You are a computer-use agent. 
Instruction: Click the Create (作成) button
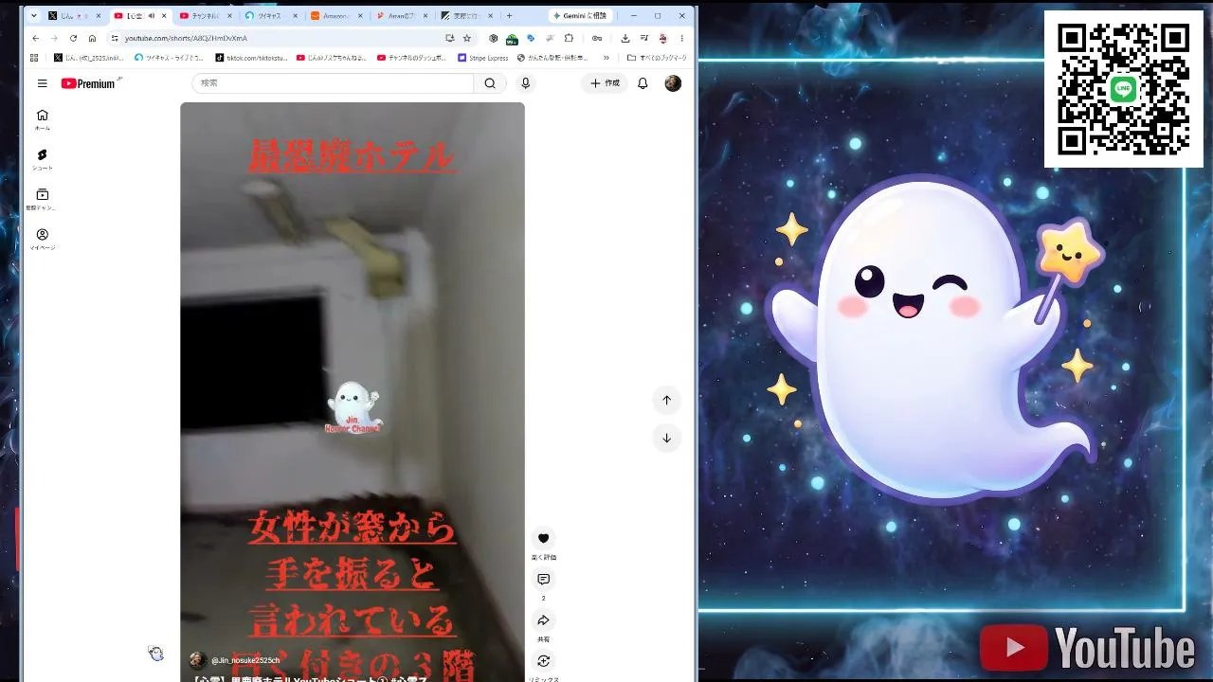coord(605,83)
